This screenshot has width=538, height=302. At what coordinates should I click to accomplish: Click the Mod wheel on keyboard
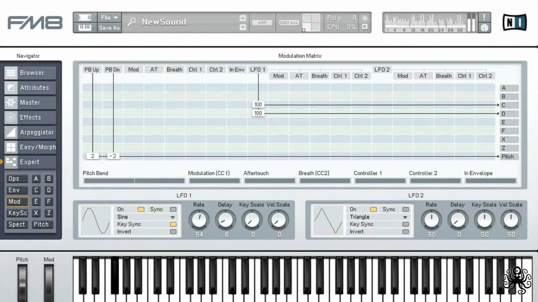point(49,284)
